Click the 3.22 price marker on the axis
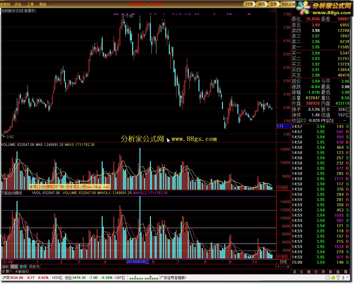The width and height of the screenshot is (354, 284). (x=283, y=126)
